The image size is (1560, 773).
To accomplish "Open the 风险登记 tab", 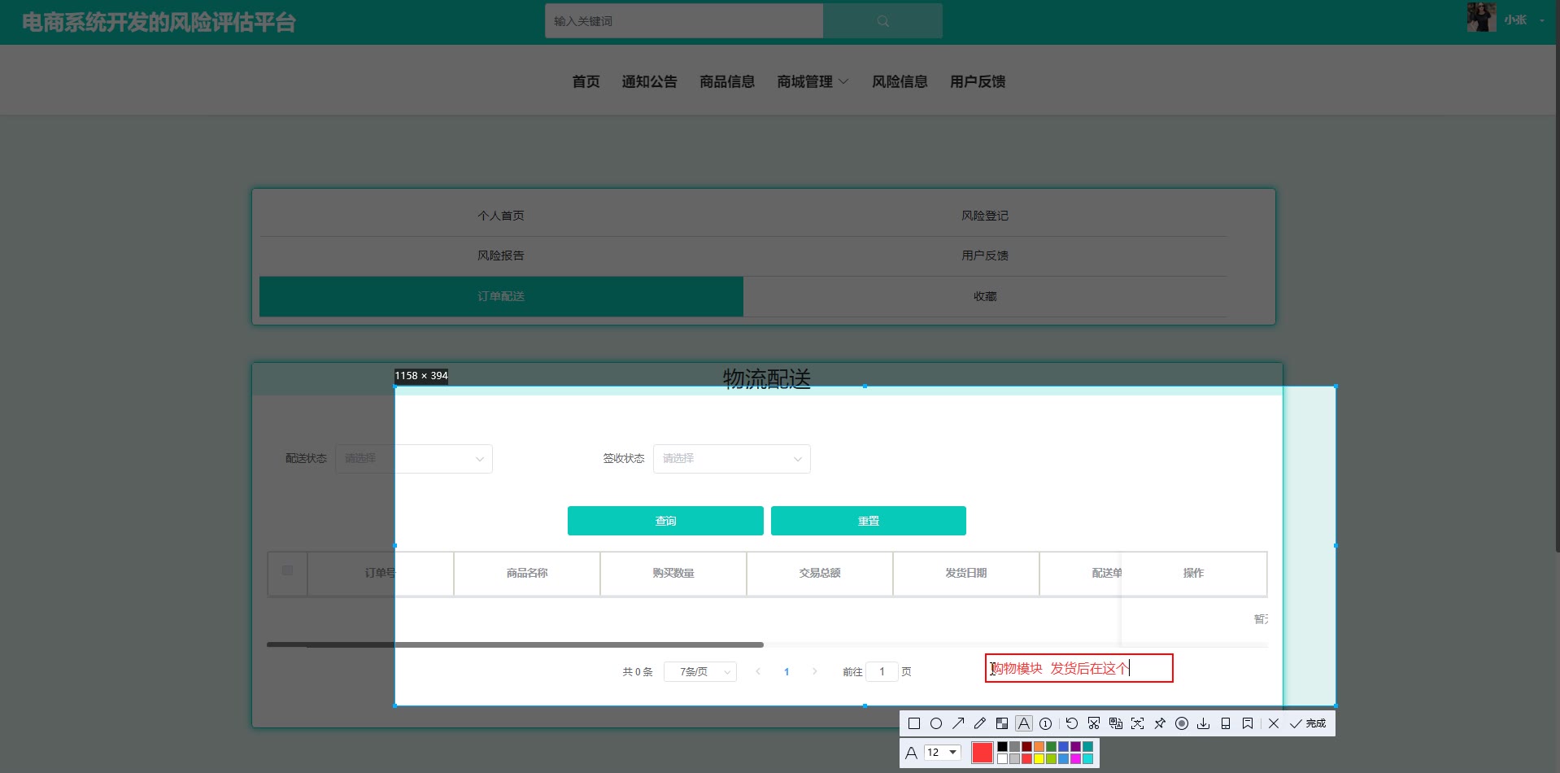I will click(x=984, y=216).
